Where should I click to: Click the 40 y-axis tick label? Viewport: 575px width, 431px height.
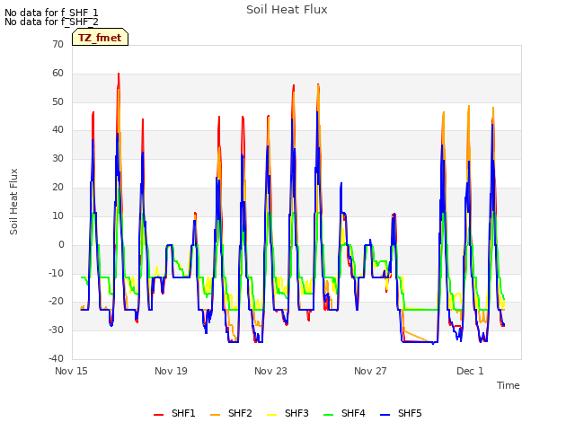(57, 129)
